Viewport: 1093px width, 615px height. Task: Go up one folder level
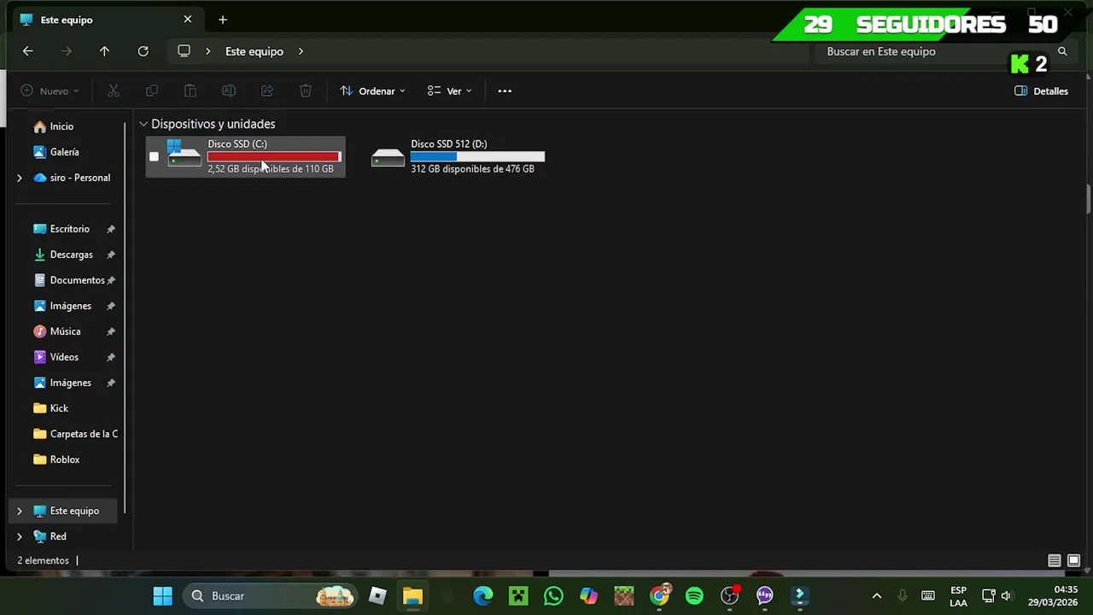click(x=104, y=51)
